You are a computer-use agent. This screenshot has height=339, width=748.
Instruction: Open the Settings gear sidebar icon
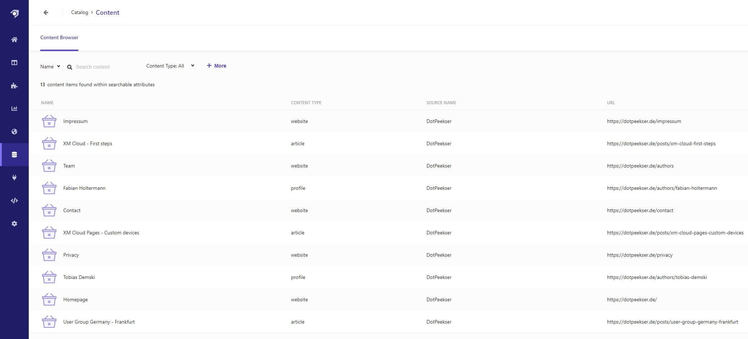(14, 224)
